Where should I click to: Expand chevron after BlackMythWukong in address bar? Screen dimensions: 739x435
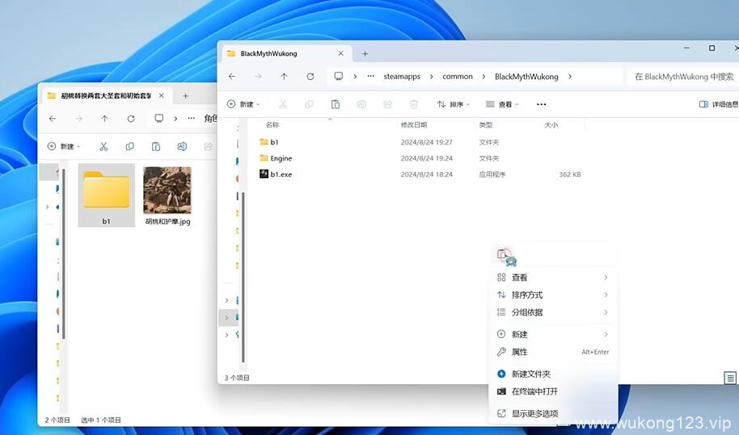click(x=570, y=76)
